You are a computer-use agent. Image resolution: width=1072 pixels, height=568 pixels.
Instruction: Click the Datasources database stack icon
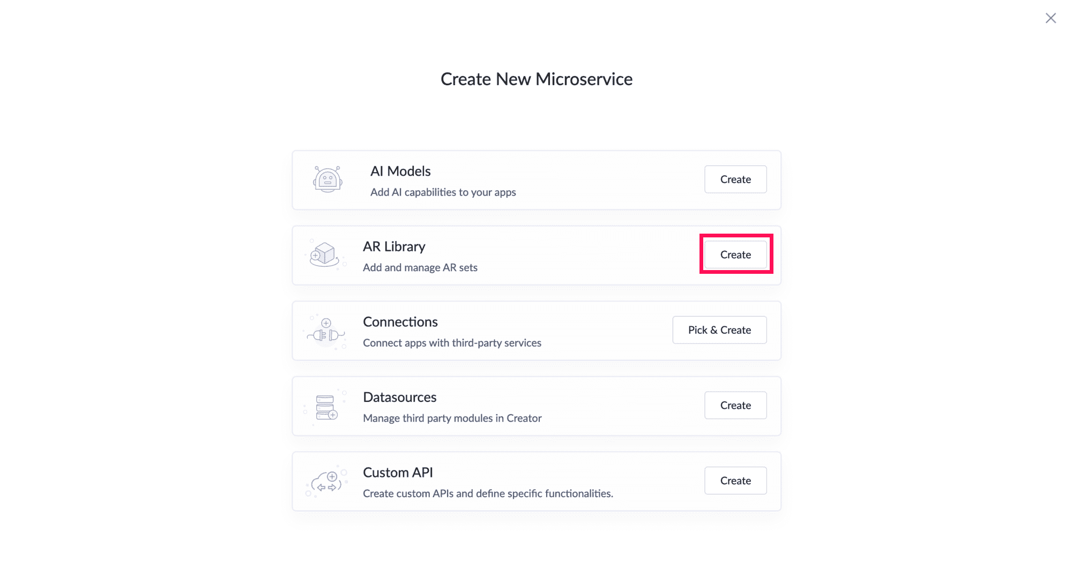[326, 407]
